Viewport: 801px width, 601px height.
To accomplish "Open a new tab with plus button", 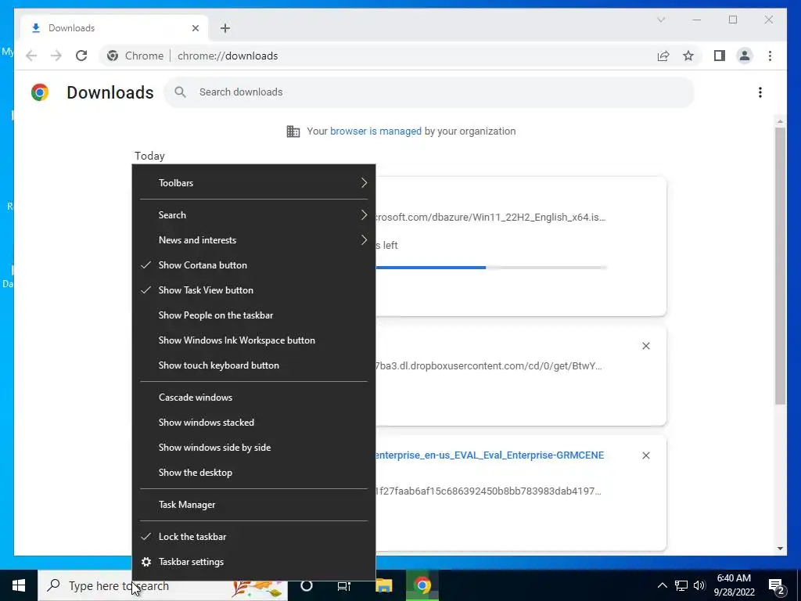I will coord(225,28).
